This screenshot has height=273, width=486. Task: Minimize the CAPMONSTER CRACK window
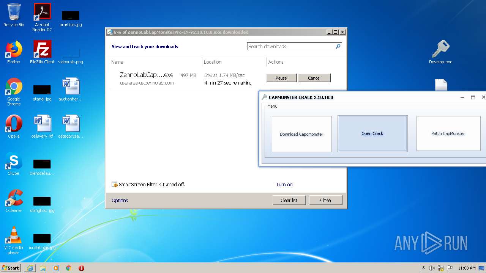[x=462, y=97]
